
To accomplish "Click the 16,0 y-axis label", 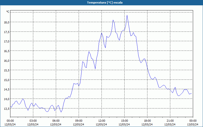I will 7,60.
